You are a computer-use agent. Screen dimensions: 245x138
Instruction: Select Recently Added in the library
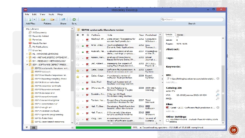[x=41, y=36]
